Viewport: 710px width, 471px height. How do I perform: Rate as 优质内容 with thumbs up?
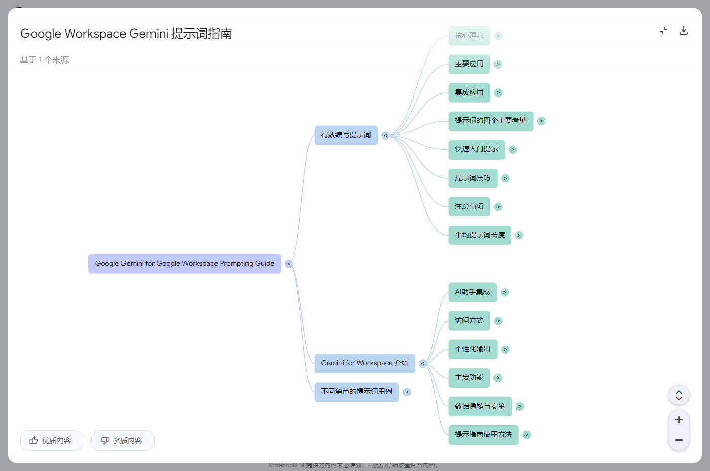point(52,441)
